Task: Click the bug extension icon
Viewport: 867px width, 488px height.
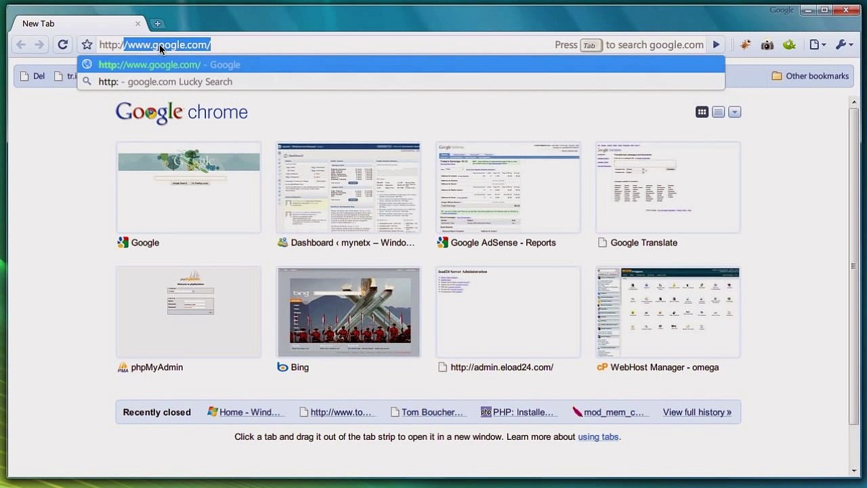Action: [x=745, y=45]
